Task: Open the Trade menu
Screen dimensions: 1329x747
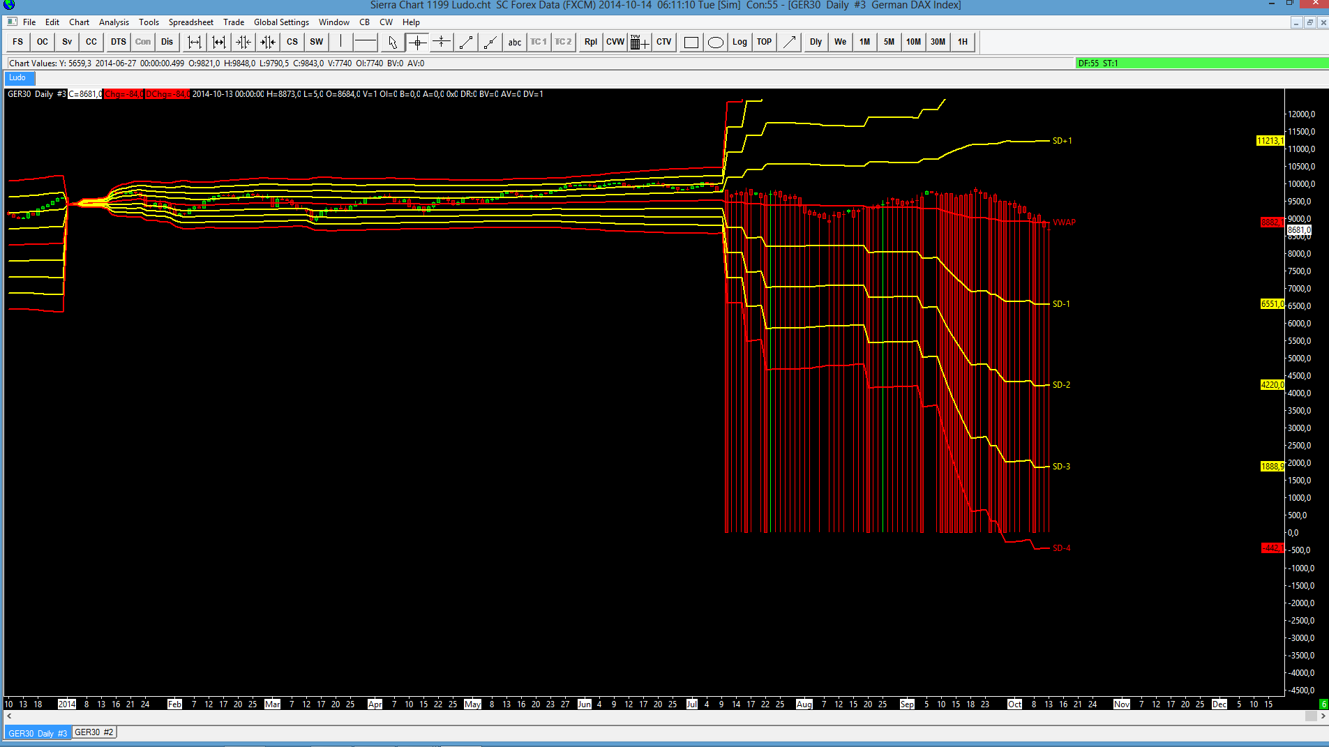Action: (234, 22)
